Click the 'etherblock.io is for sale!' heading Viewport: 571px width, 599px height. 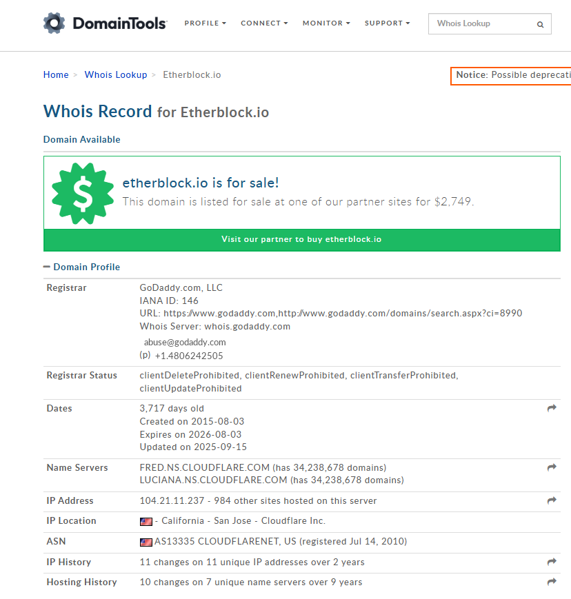tap(201, 183)
